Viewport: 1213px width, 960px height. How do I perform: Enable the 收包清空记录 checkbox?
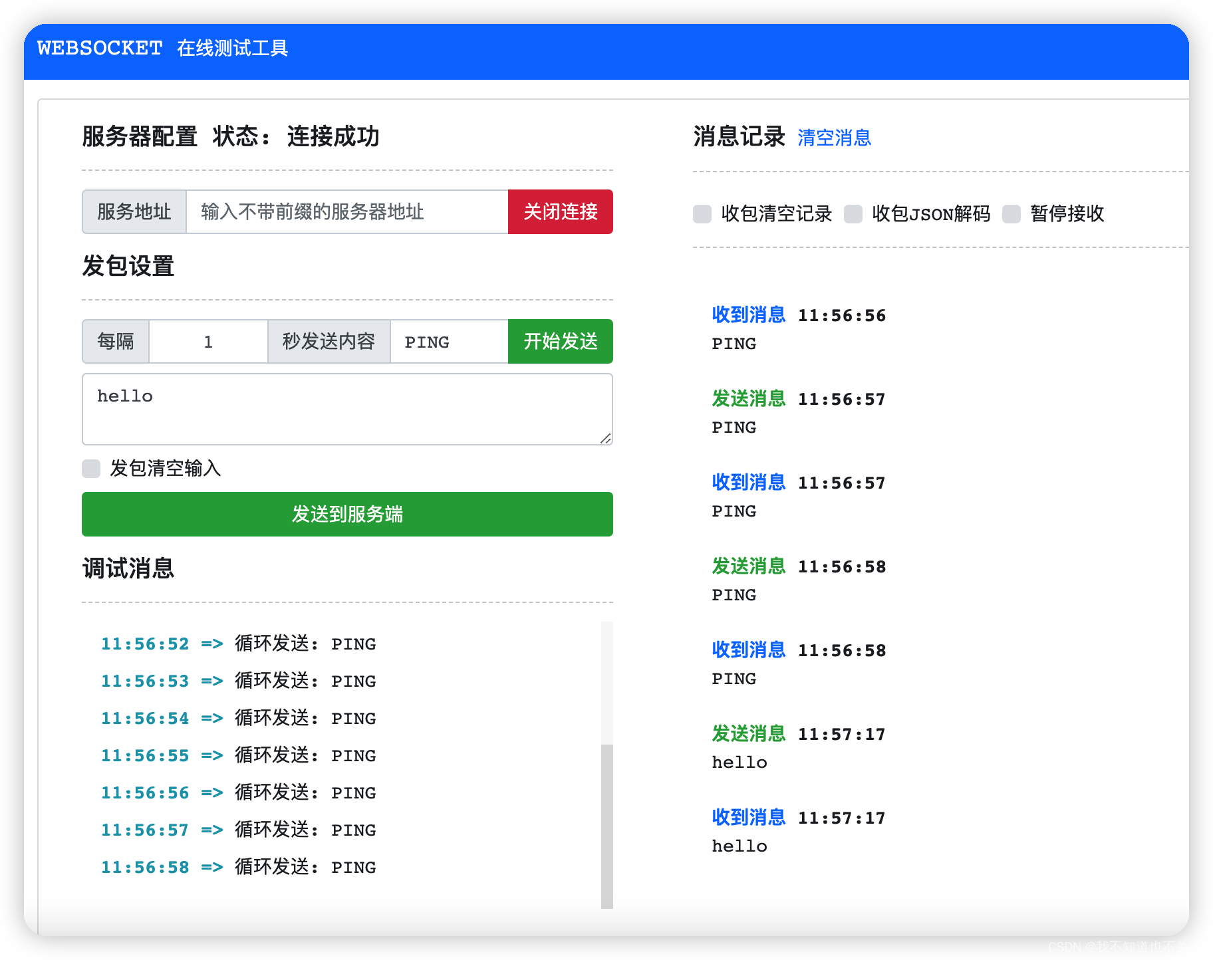tap(702, 213)
